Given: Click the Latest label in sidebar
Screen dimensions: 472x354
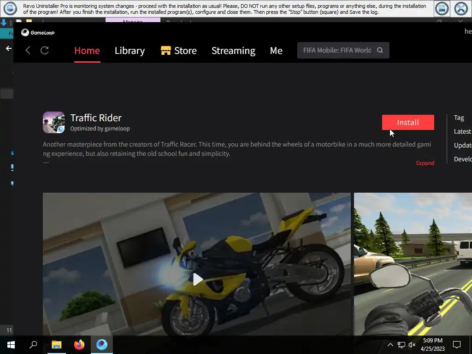Looking at the screenshot, I should pyautogui.click(x=462, y=131).
